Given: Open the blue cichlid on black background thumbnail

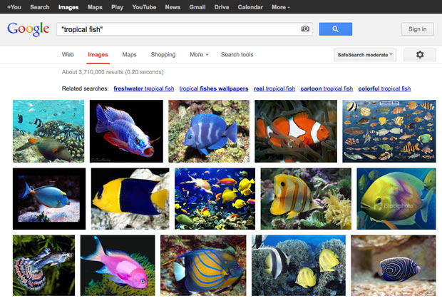Looking at the screenshot, I should pos(126,131).
